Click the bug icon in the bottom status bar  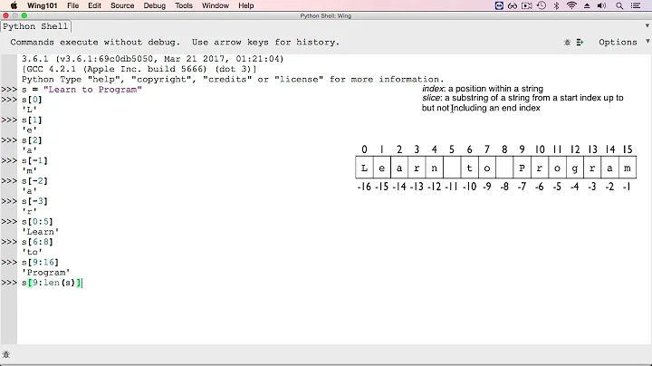click(x=5, y=355)
